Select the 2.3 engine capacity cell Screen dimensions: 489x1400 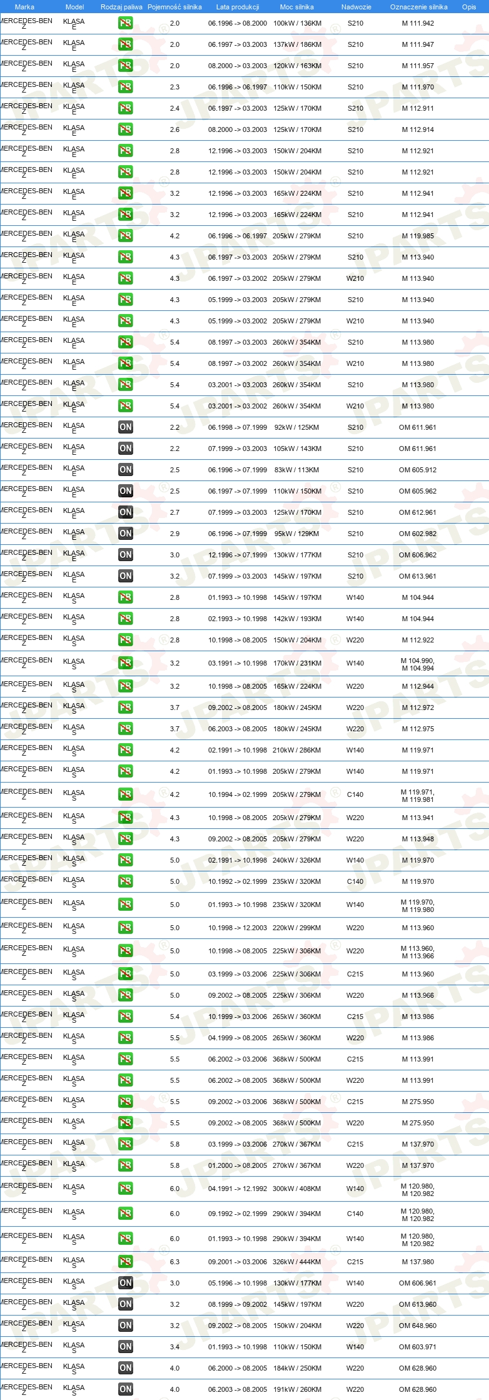point(174,87)
